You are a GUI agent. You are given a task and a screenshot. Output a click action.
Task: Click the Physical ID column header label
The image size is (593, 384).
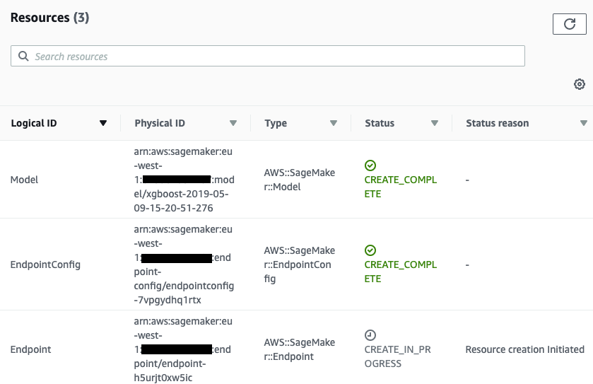coord(160,123)
